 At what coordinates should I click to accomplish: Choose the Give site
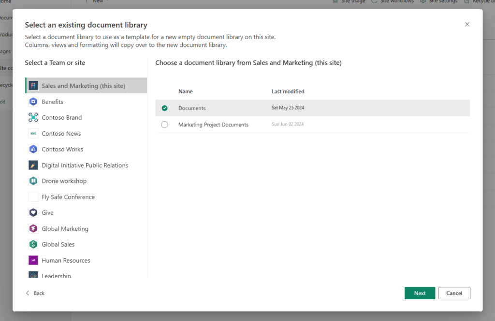pos(86,212)
